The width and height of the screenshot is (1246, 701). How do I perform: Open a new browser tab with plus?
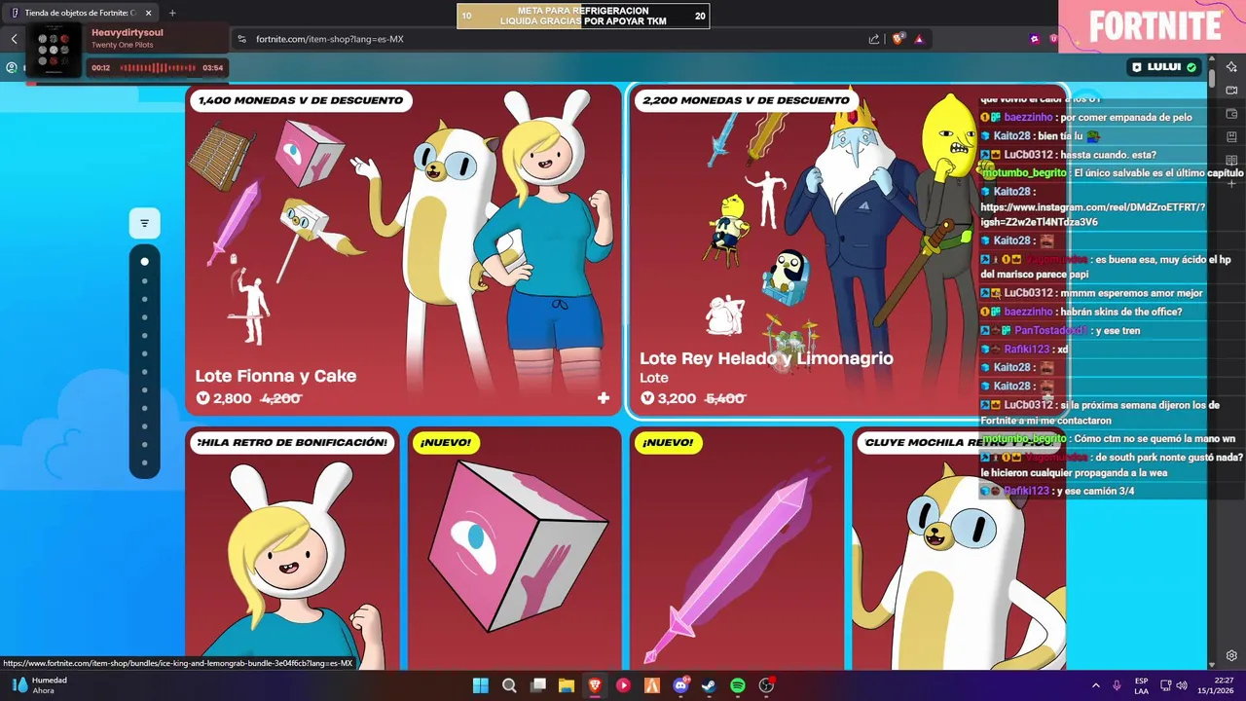pyautogui.click(x=172, y=13)
